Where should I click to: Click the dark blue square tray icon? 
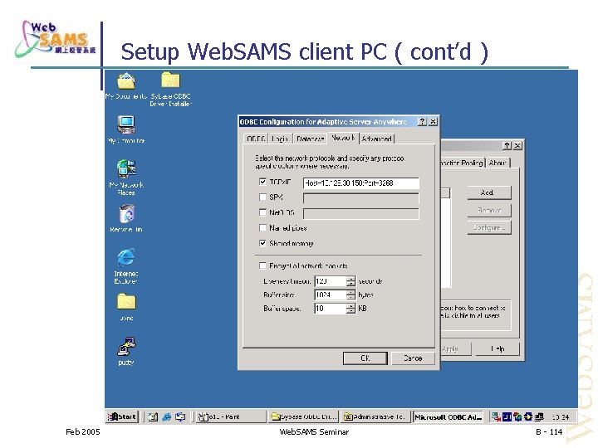tap(507, 416)
